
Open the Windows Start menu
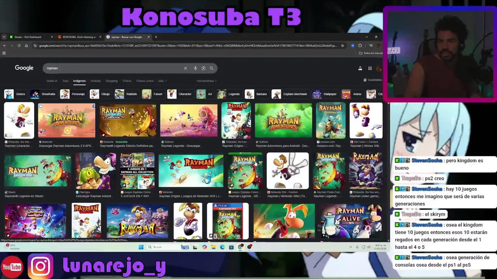tap(141, 247)
